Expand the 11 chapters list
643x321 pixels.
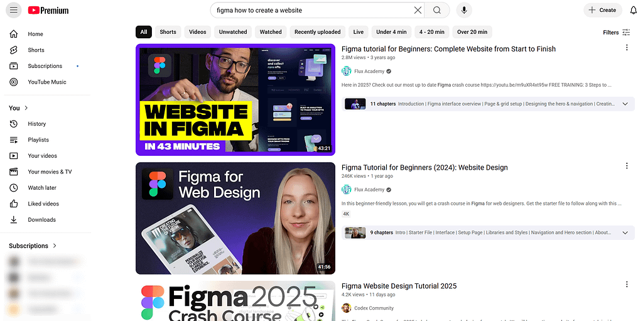click(x=625, y=104)
